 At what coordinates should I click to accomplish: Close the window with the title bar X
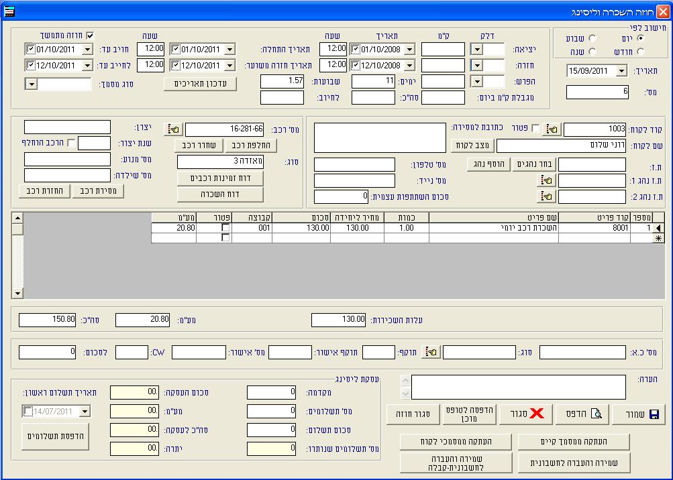click(663, 11)
